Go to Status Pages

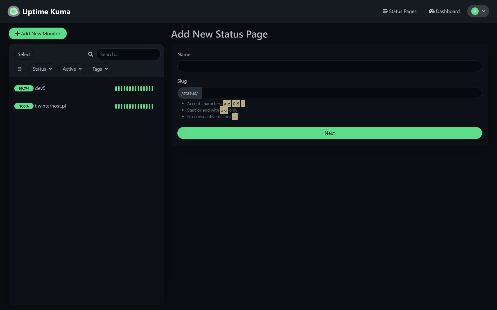pyautogui.click(x=399, y=11)
